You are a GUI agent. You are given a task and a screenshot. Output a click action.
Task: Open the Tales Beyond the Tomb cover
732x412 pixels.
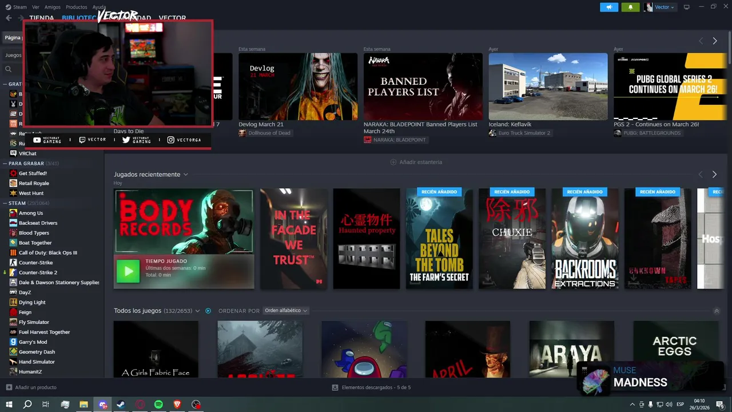pos(439,239)
